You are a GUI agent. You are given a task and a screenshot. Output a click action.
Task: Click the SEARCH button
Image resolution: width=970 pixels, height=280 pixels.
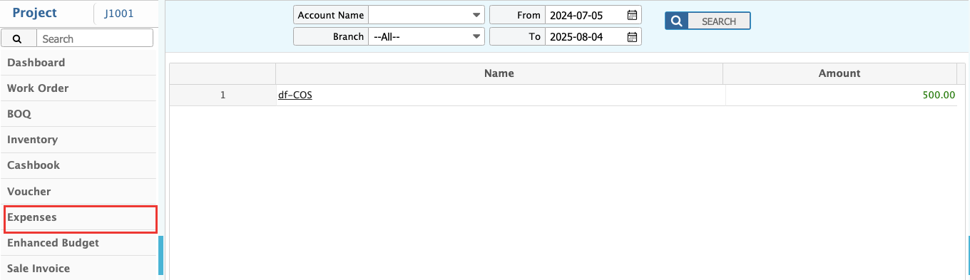tap(708, 21)
